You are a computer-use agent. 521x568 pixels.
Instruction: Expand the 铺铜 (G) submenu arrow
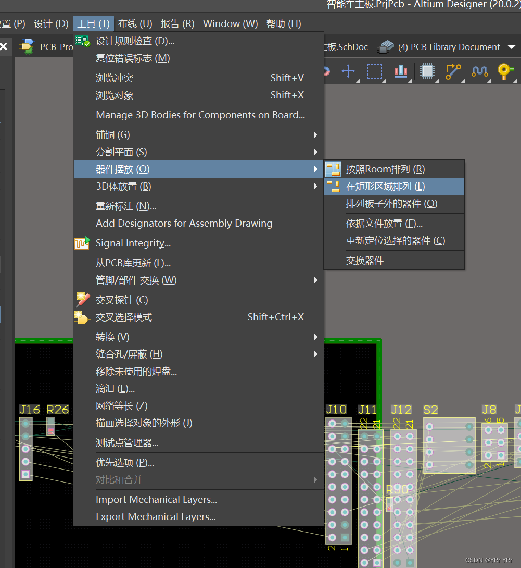(x=316, y=135)
